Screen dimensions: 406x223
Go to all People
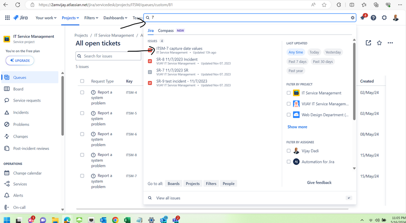229,184
